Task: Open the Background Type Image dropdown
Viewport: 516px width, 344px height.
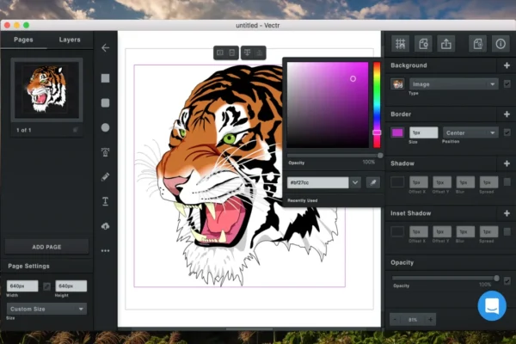Action: pyautogui.click(x=453, y=84)
